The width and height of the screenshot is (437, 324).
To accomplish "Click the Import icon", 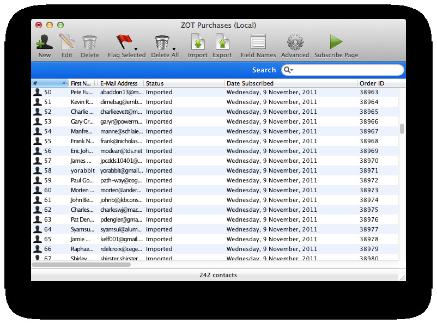I will pos(198,42).
